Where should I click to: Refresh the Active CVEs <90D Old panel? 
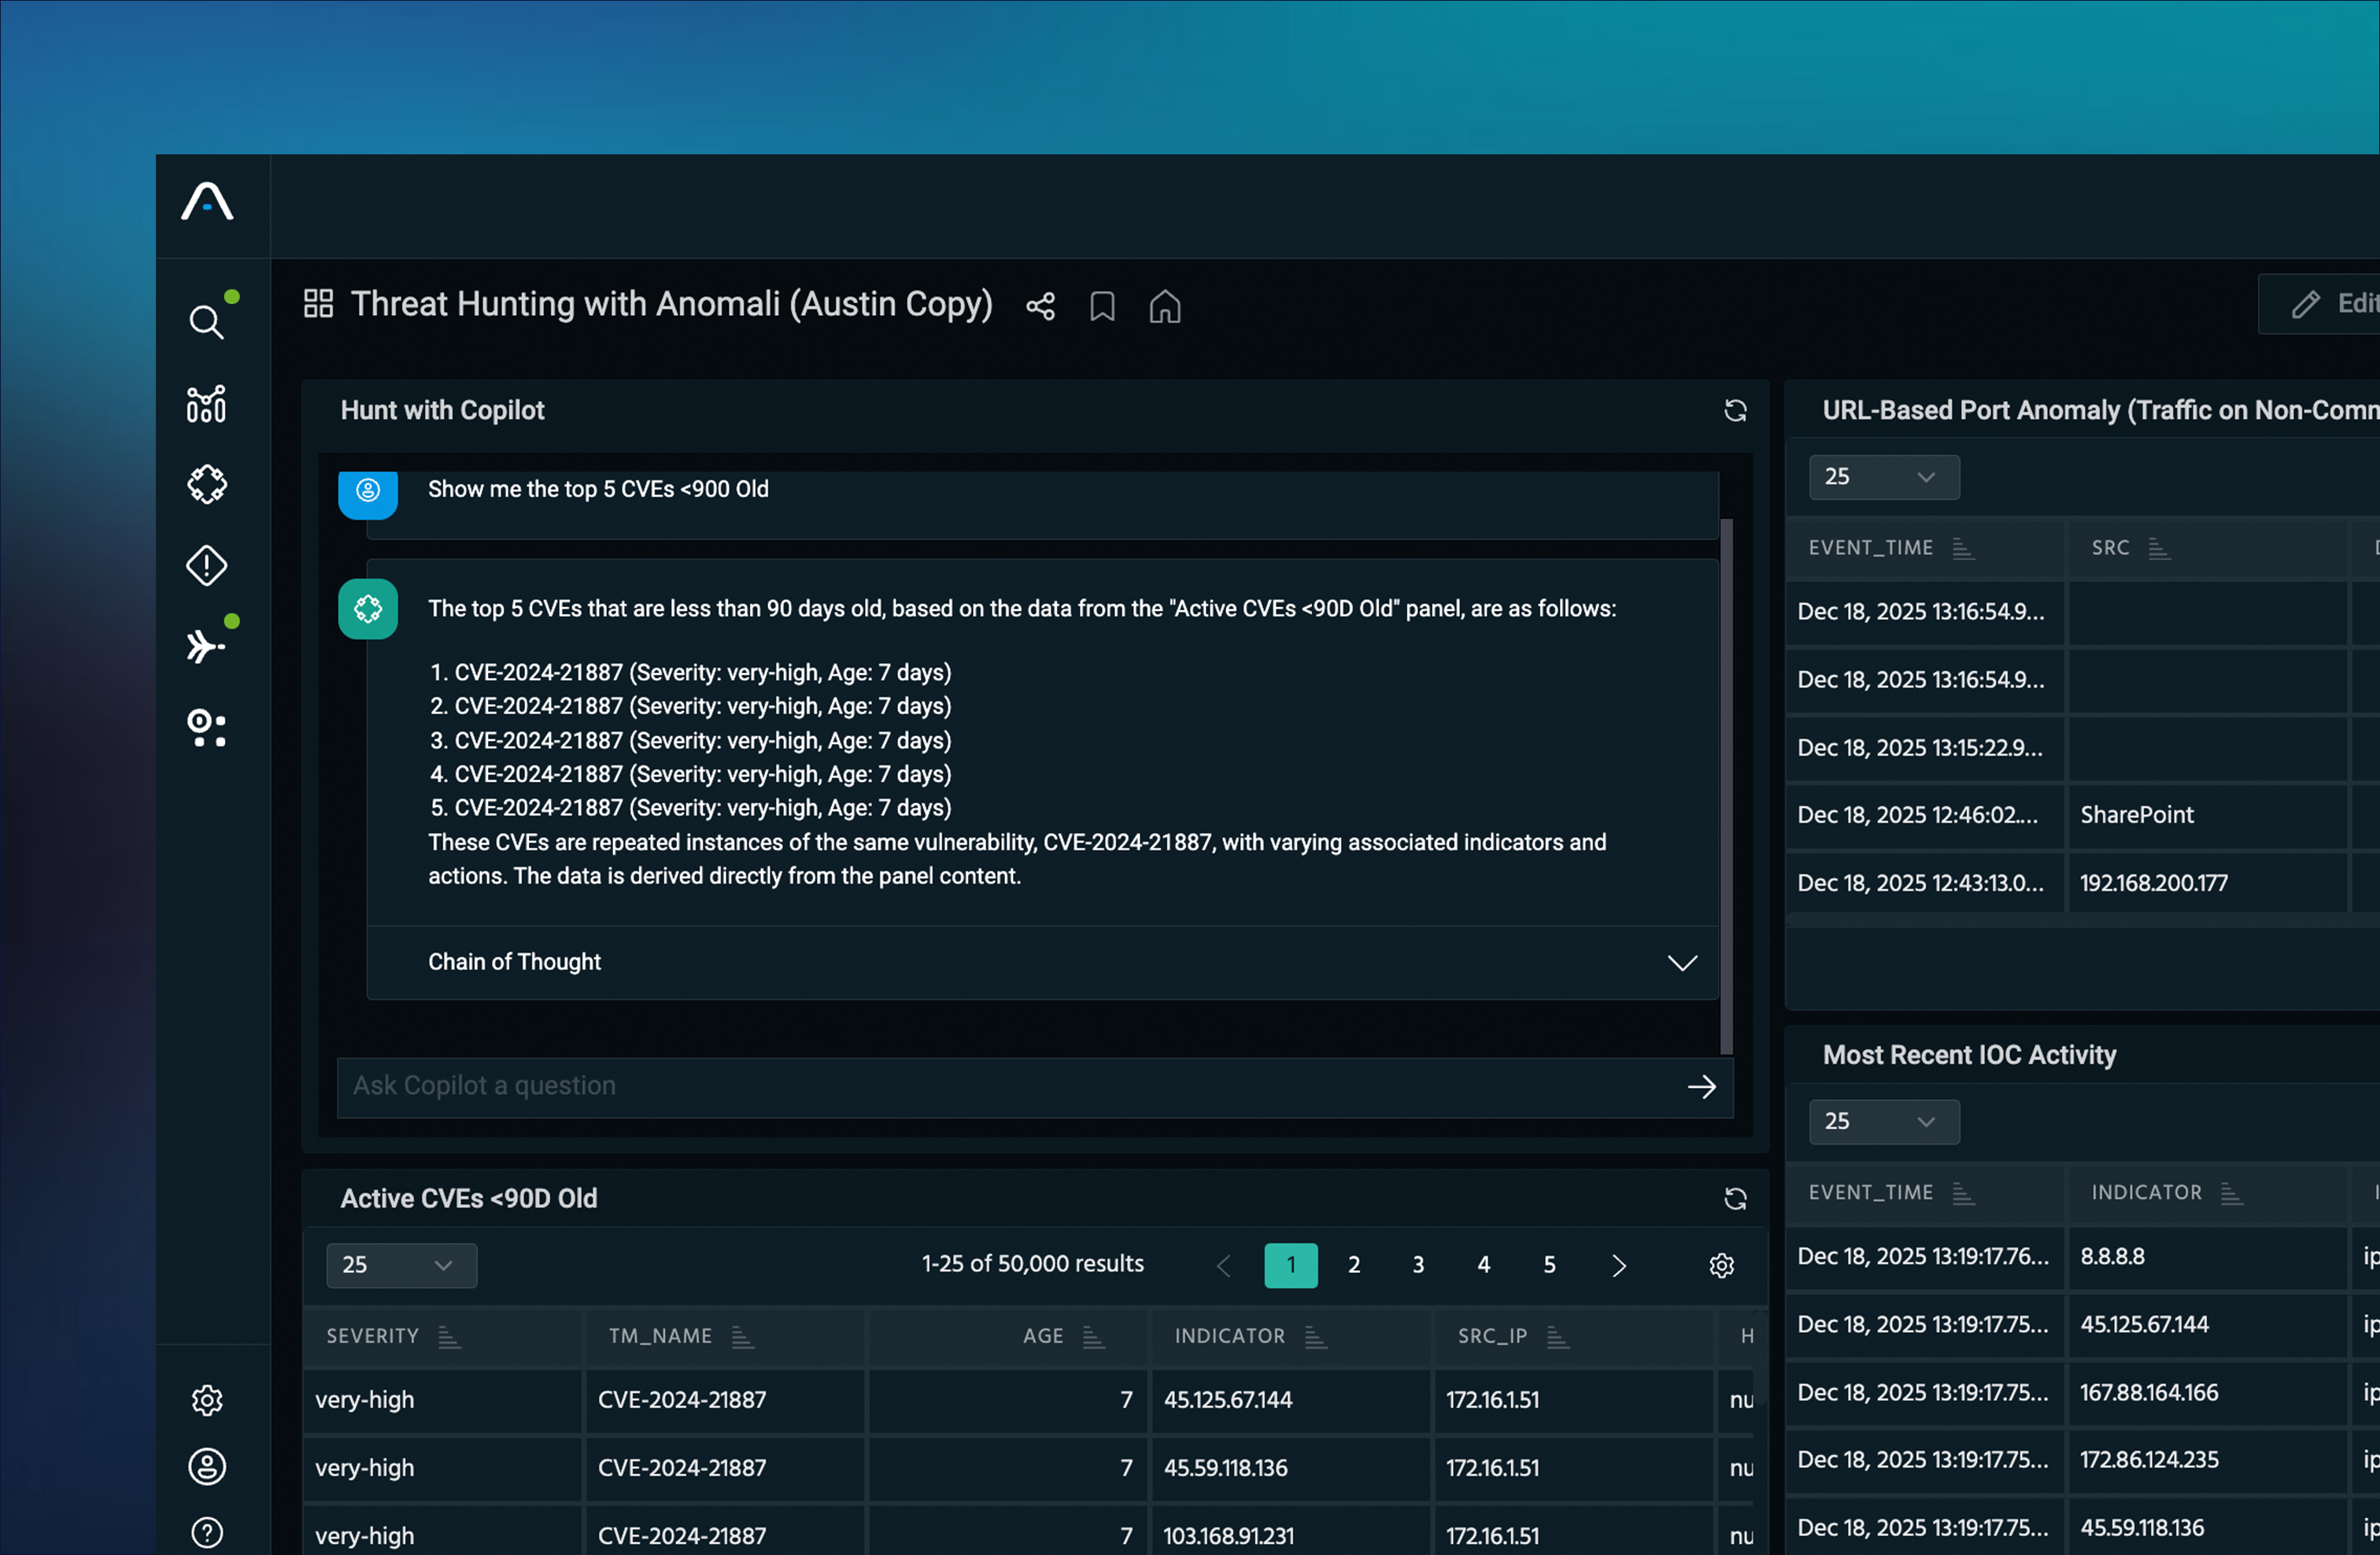tap(1734, 1199)
